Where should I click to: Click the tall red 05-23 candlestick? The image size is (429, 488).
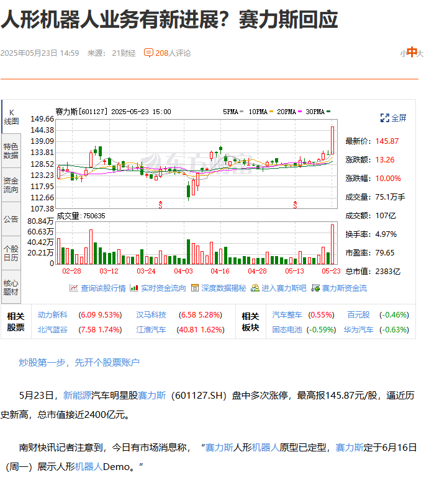pos(332,140)
